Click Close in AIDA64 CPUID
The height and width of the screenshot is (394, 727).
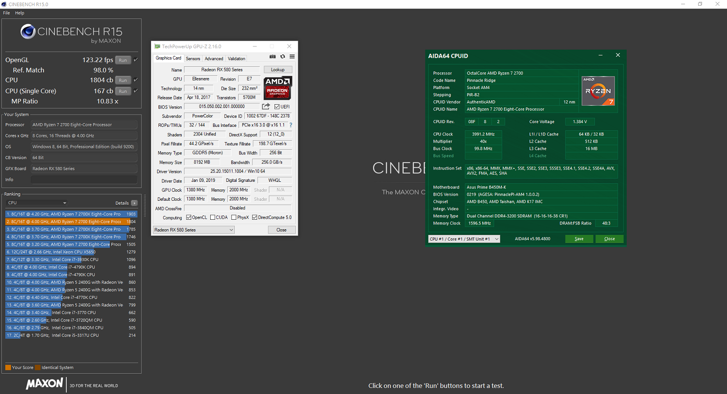coord(610,239)
